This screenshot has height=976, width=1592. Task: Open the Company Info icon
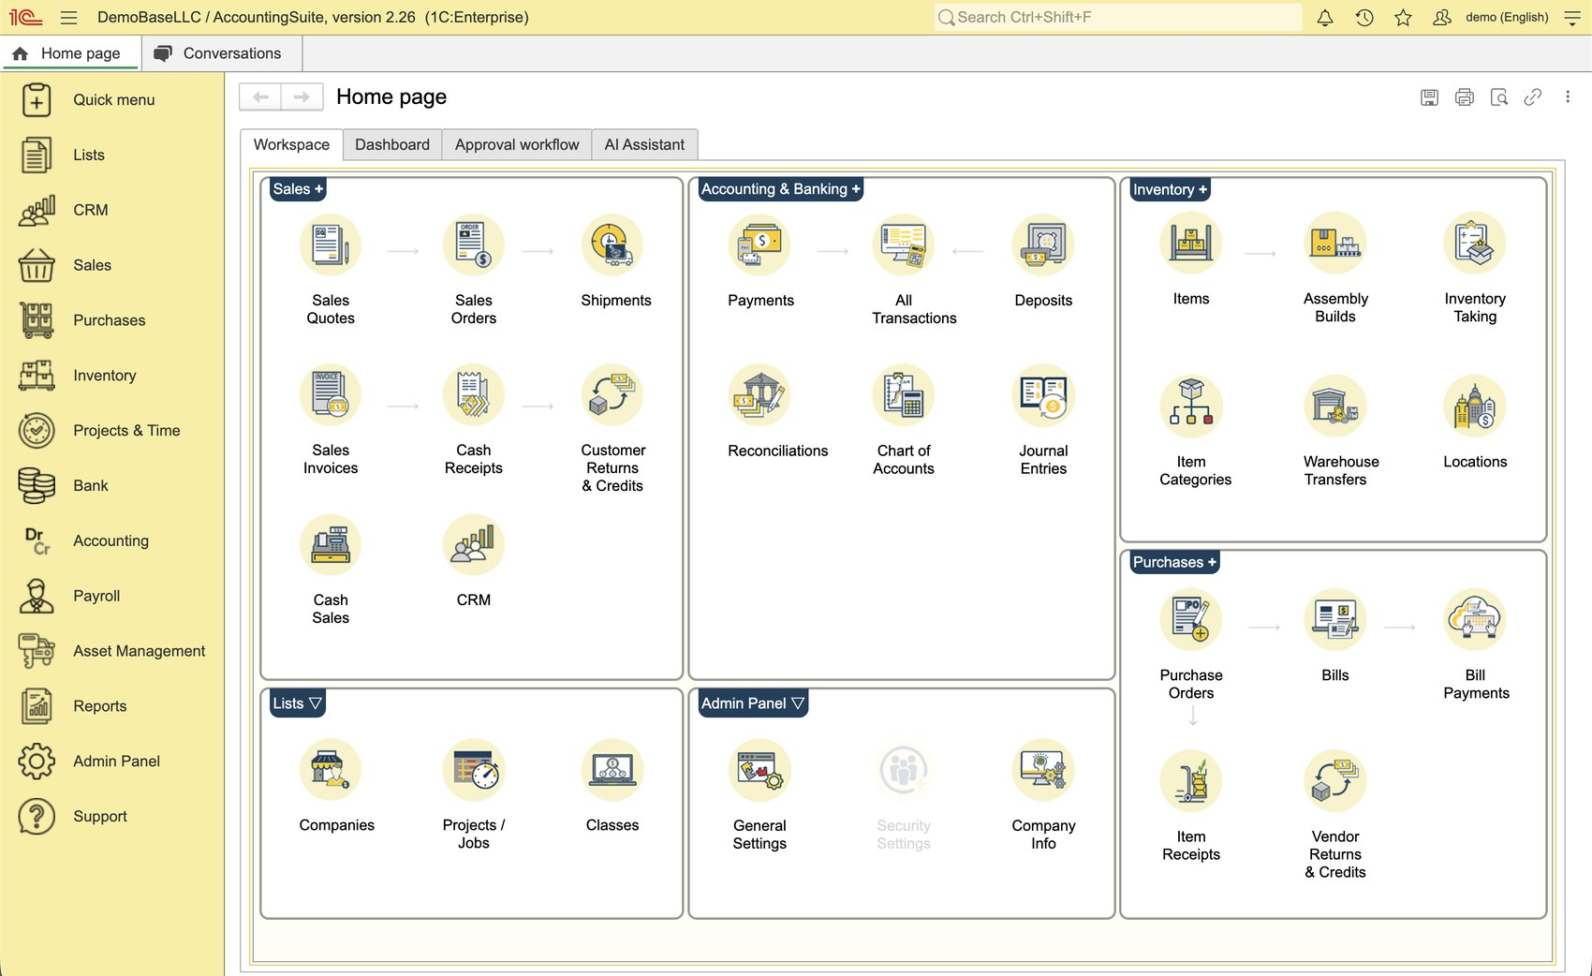(1043, 770)
